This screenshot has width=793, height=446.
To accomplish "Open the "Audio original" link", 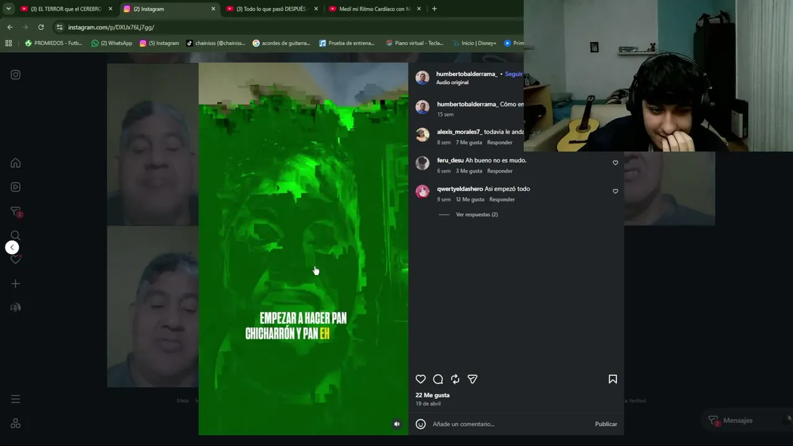I will (x=452, y=82).
